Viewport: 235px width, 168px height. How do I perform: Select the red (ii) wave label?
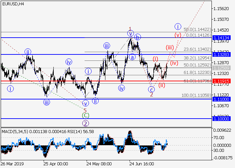(162, 85)
